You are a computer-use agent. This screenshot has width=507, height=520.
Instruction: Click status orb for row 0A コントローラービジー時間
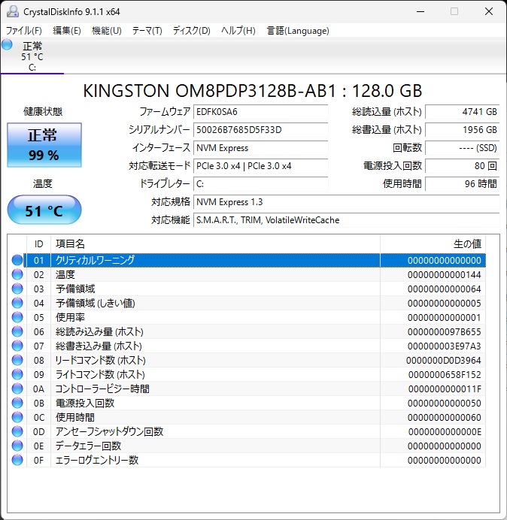17,388
